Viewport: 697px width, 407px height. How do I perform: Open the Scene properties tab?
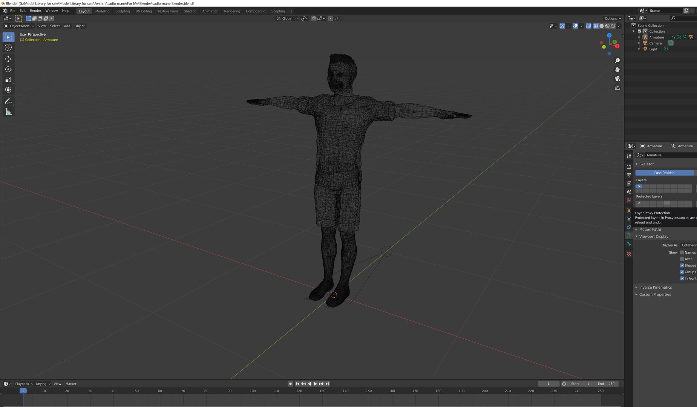(629, 191)
